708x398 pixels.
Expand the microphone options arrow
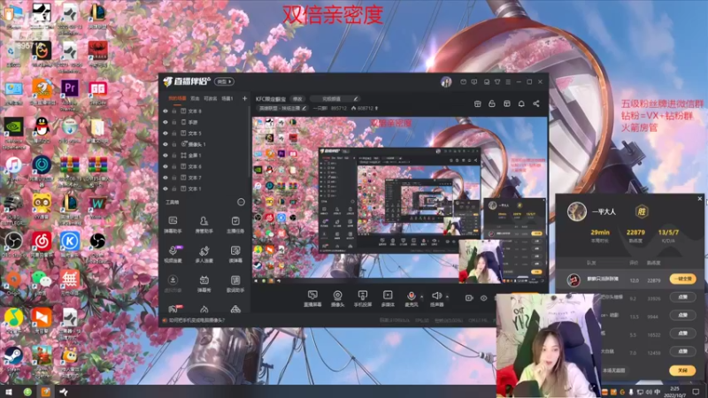click(422, 296)
